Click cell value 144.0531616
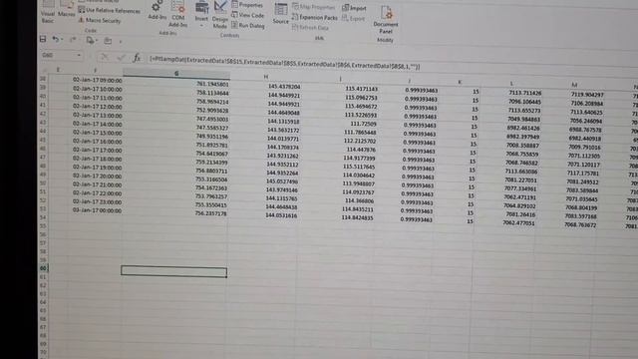The height and width of the screenshot is (359, 638). [x=281, y=215]
